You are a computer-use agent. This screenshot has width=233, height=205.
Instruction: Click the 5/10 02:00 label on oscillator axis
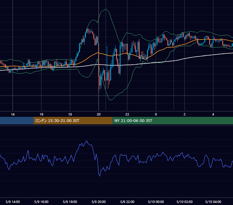[185, 202]
